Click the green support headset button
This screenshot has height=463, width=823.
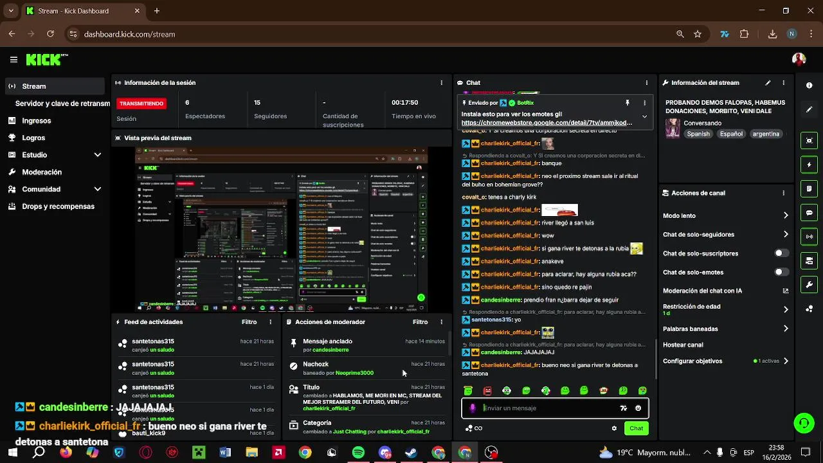click(804, 422)
